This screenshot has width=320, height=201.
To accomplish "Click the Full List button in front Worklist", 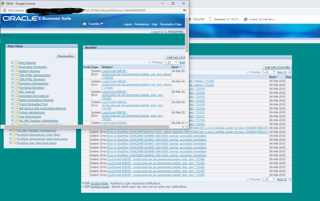I will [175, 57].
